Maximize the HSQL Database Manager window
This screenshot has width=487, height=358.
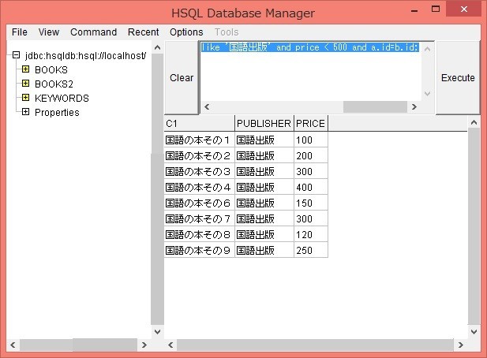tap(436, 9)
